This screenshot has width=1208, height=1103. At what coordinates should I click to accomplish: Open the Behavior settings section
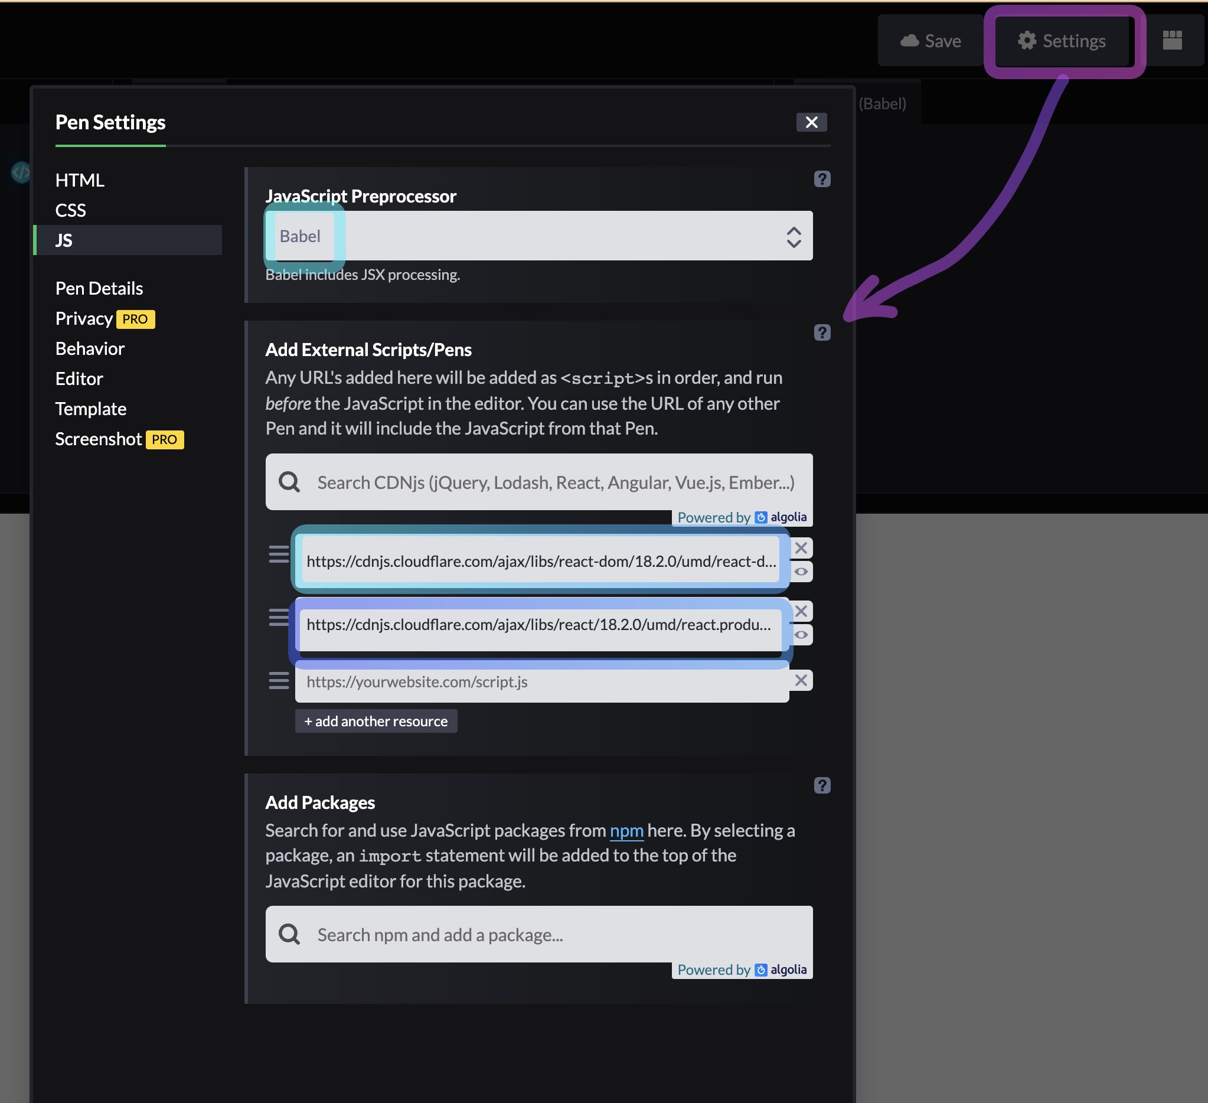(90, 349)
